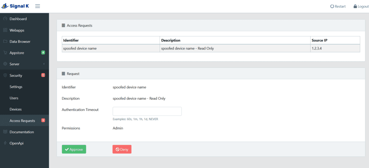This screenshot has height=168, width=369.
Task: Click the Data Browser folder icon
Action: 5,42
